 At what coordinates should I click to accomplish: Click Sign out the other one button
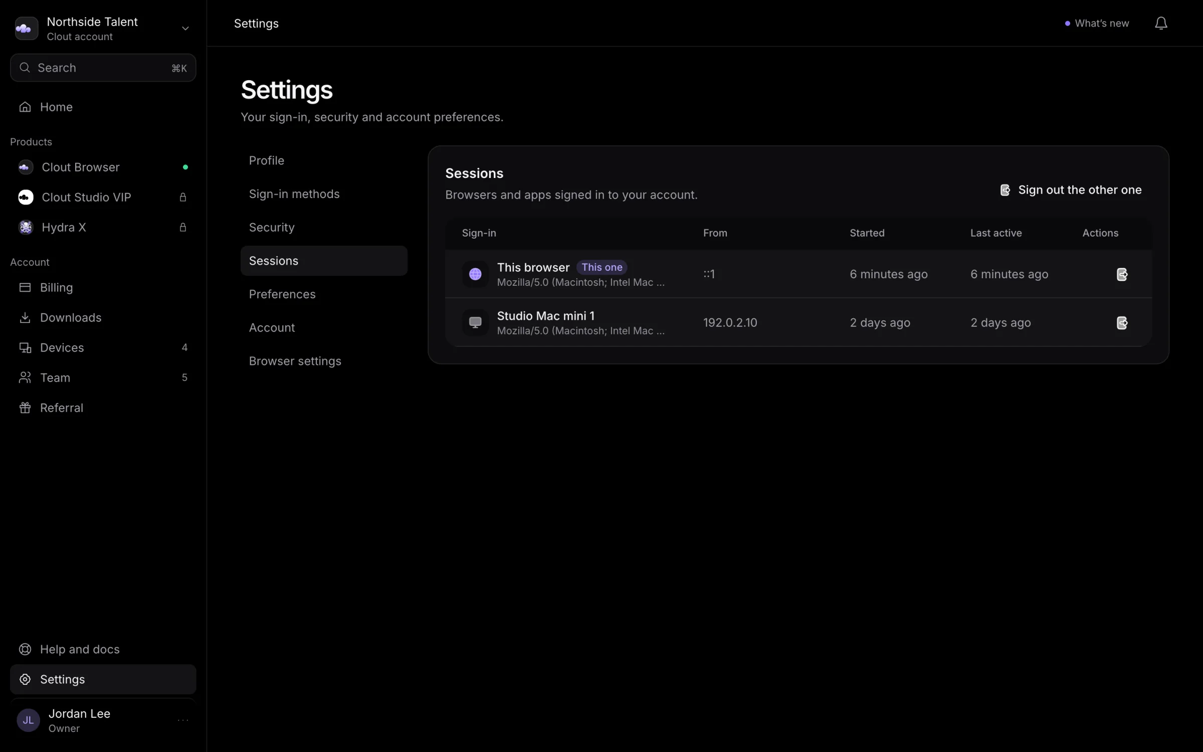[x=1071, y=190]
